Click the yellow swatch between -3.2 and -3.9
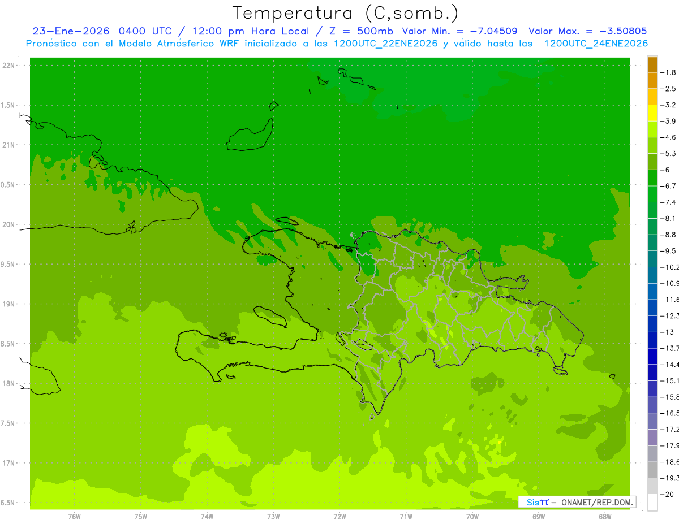This screenshot has width=679, height=524. pyautogui.click(x=652, y=113)
